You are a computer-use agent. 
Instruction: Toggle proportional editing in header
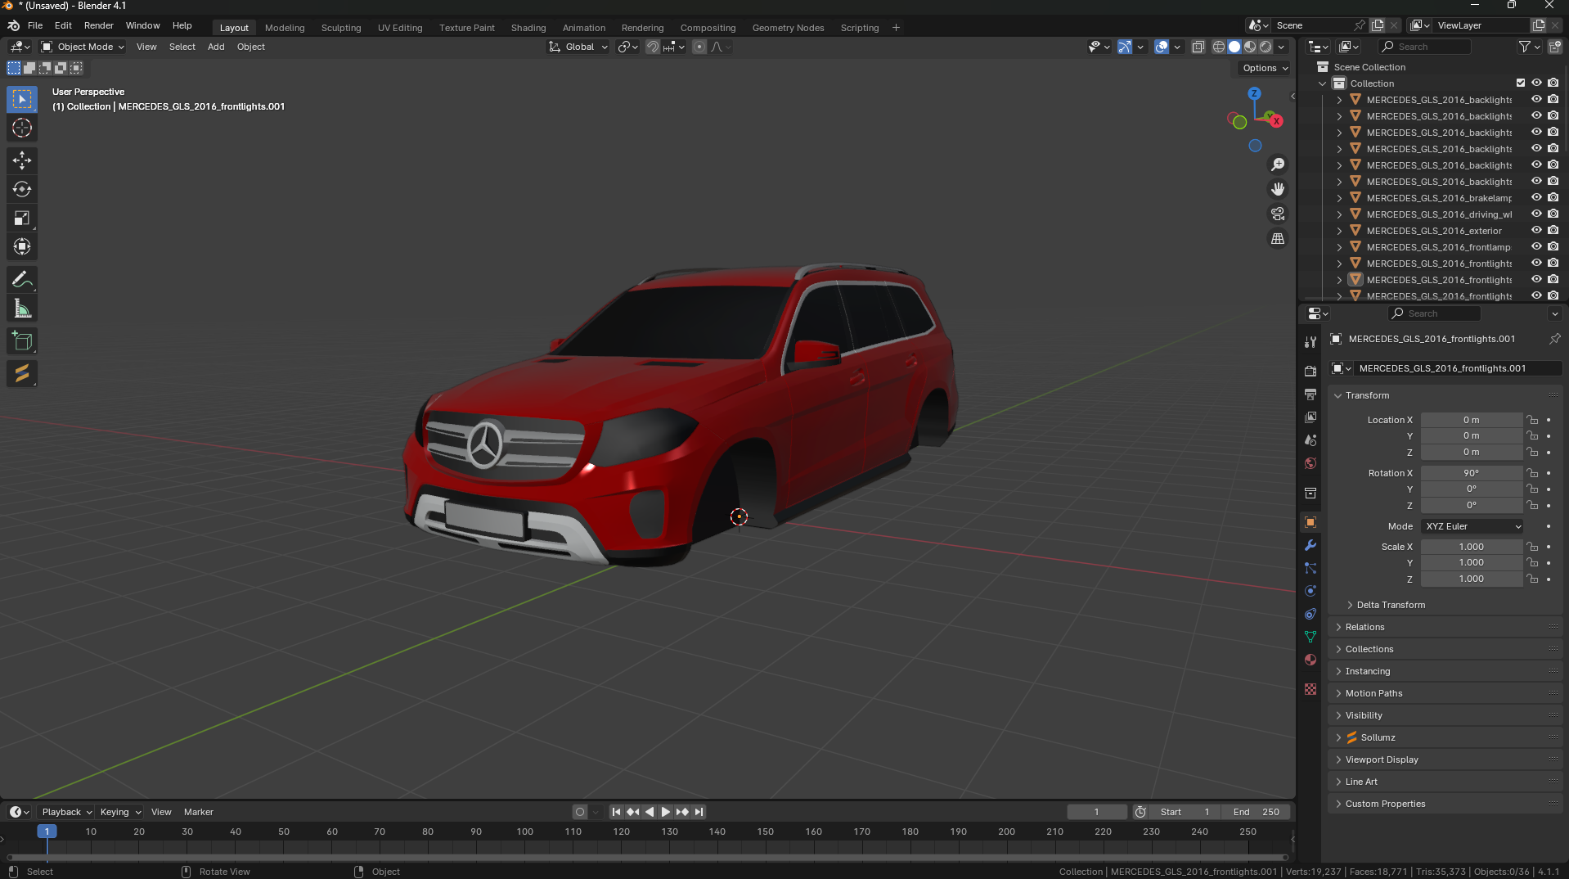699,47
